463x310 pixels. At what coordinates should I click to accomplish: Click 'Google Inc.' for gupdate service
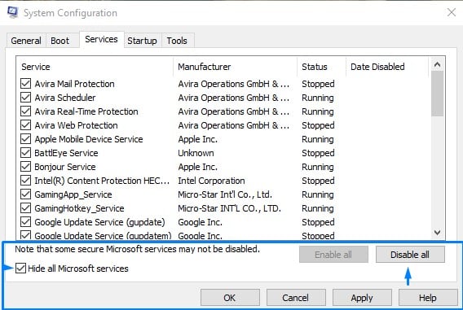click(x=201, y=222)
